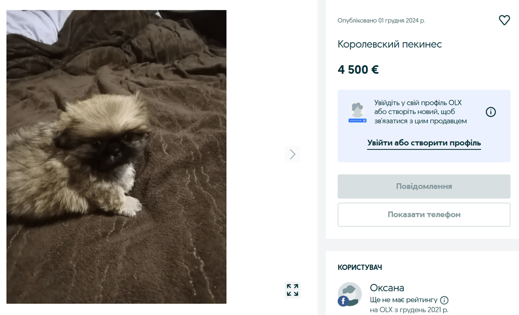View rating info icon beside 'Ще не має рейтингу'
Image resolution: width=519 pixels, height=315 pixels.
coord(444,300)
